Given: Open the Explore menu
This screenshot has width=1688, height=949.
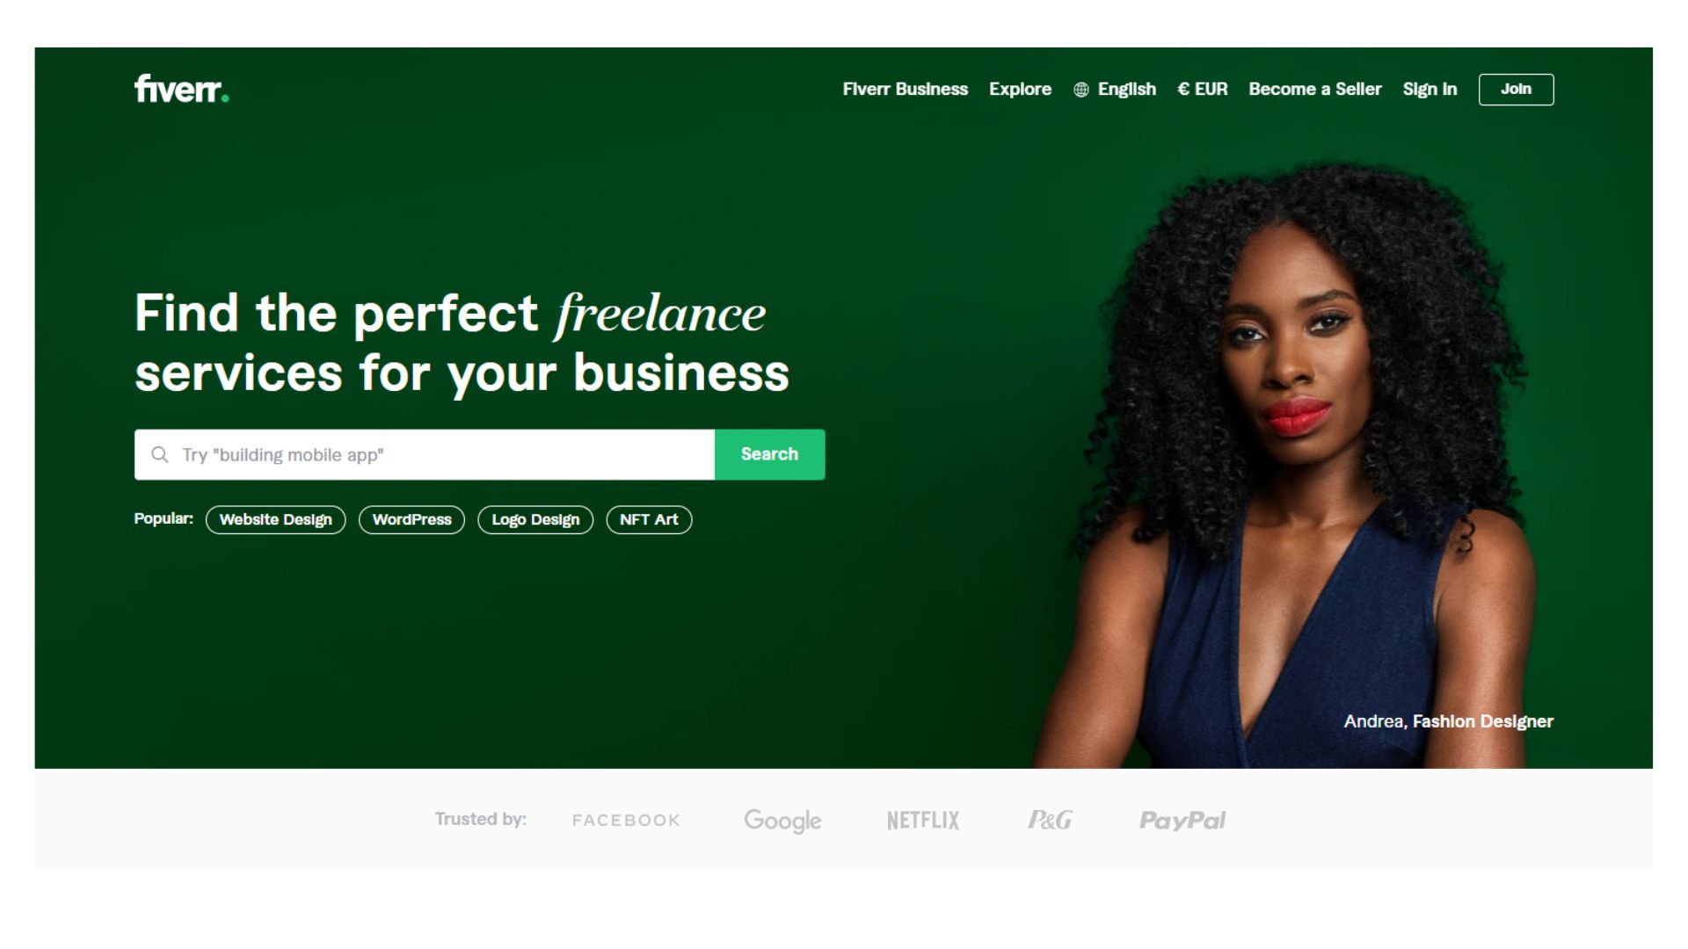Looking at the screenshot, I should click(1020, 90).
